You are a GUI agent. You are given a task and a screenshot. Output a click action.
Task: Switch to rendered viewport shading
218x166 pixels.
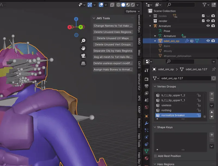click(133, 5)
